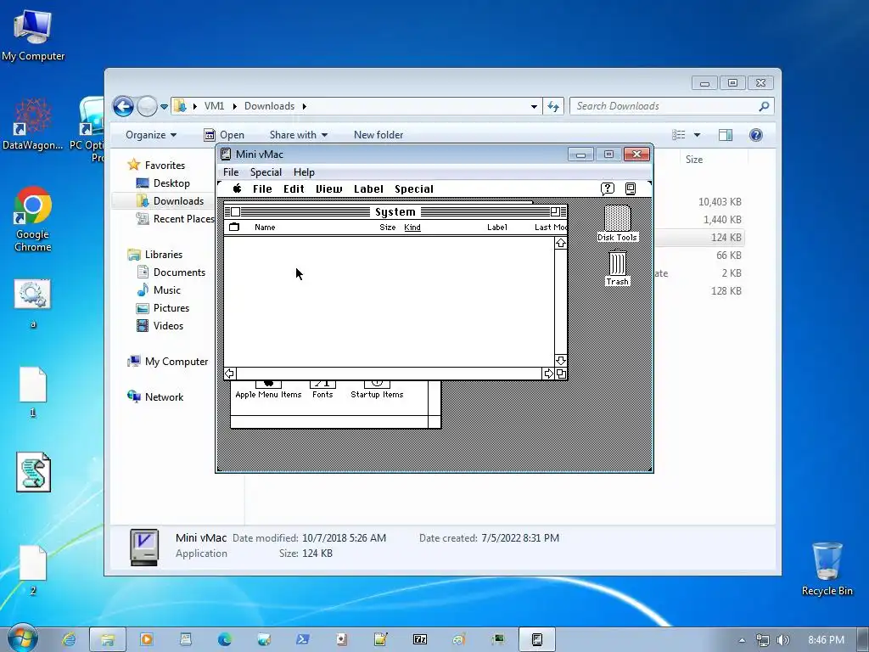Open the address bar history dropdown

[x=534, y=106]
